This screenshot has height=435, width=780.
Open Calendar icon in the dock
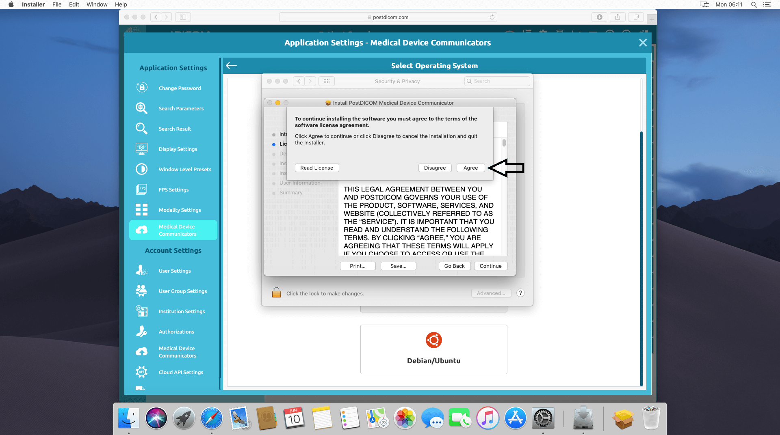coord(294,418)
